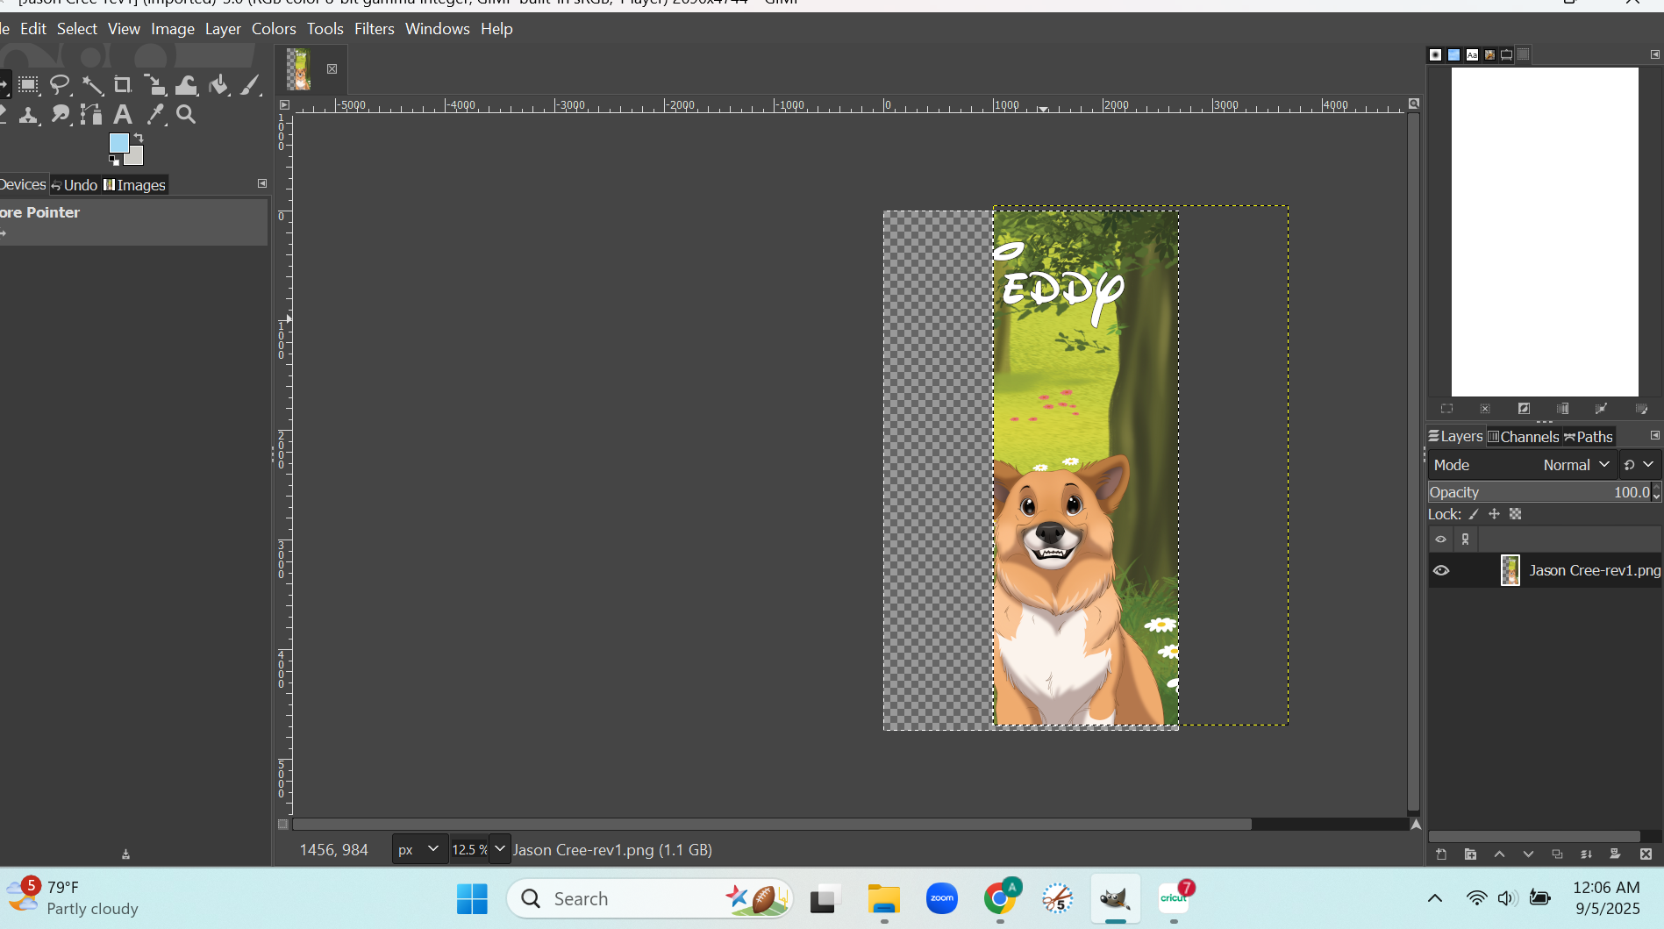
Task: Toggle lock pixels for the layer
Action: tap(1474, 515)
